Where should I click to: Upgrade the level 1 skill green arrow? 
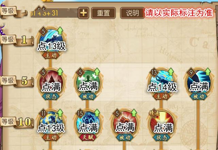60,30
